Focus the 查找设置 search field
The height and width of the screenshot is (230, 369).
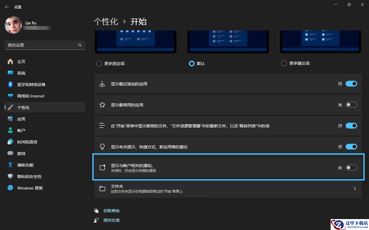pos(45,45)
